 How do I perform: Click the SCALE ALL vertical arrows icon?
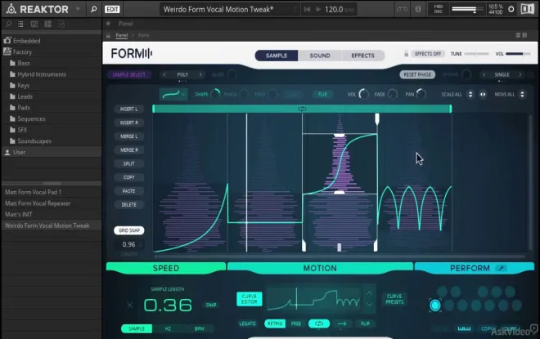[470, 94]
